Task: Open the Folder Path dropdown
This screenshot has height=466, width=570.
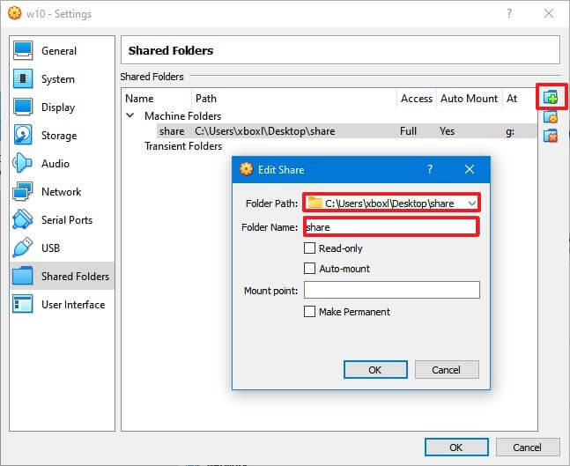Action: pyautogui.click(x=471, y=203)
